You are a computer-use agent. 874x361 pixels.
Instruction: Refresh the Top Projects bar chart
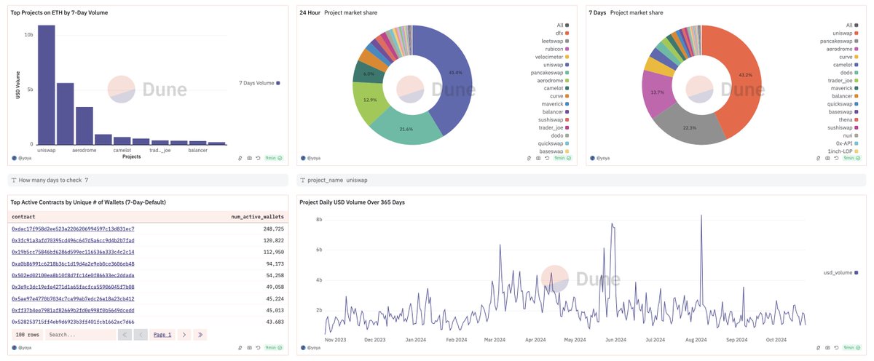(259, 158)
